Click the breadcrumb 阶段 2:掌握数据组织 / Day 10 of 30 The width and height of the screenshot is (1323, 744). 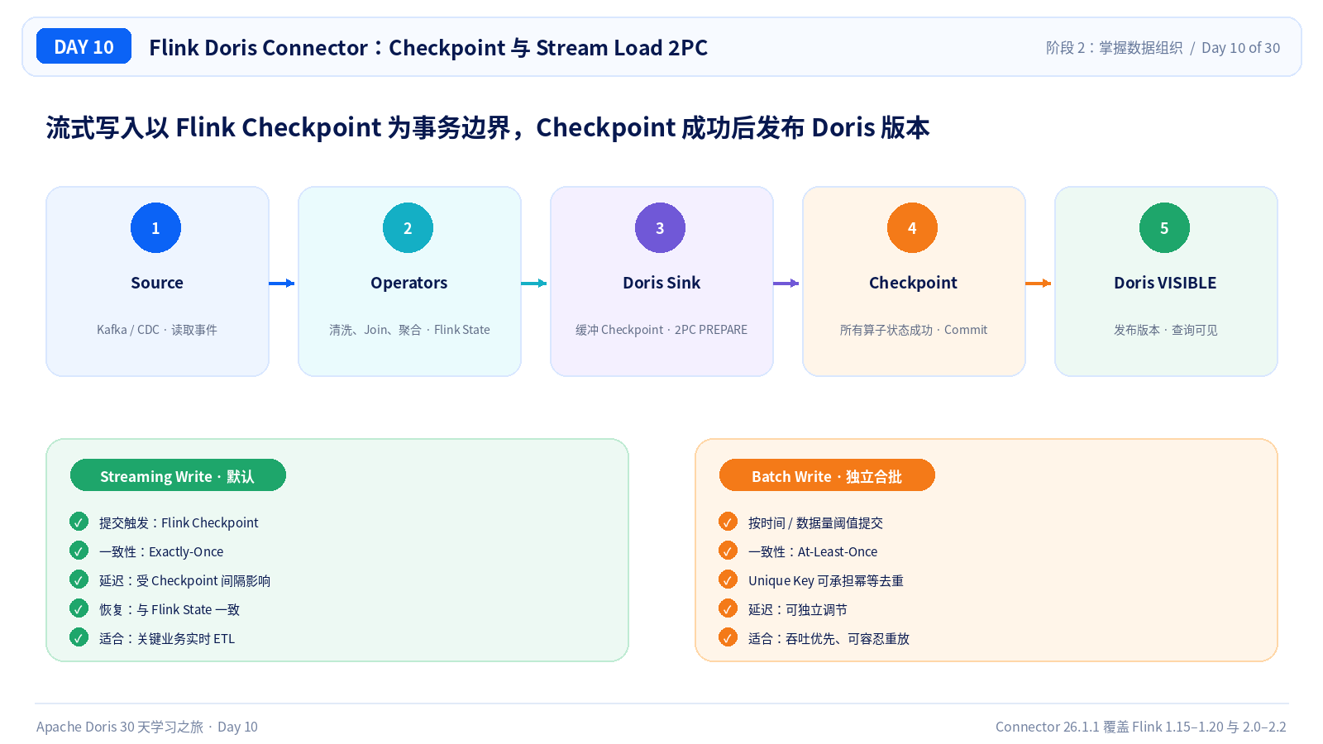[x=1163, y=48]
